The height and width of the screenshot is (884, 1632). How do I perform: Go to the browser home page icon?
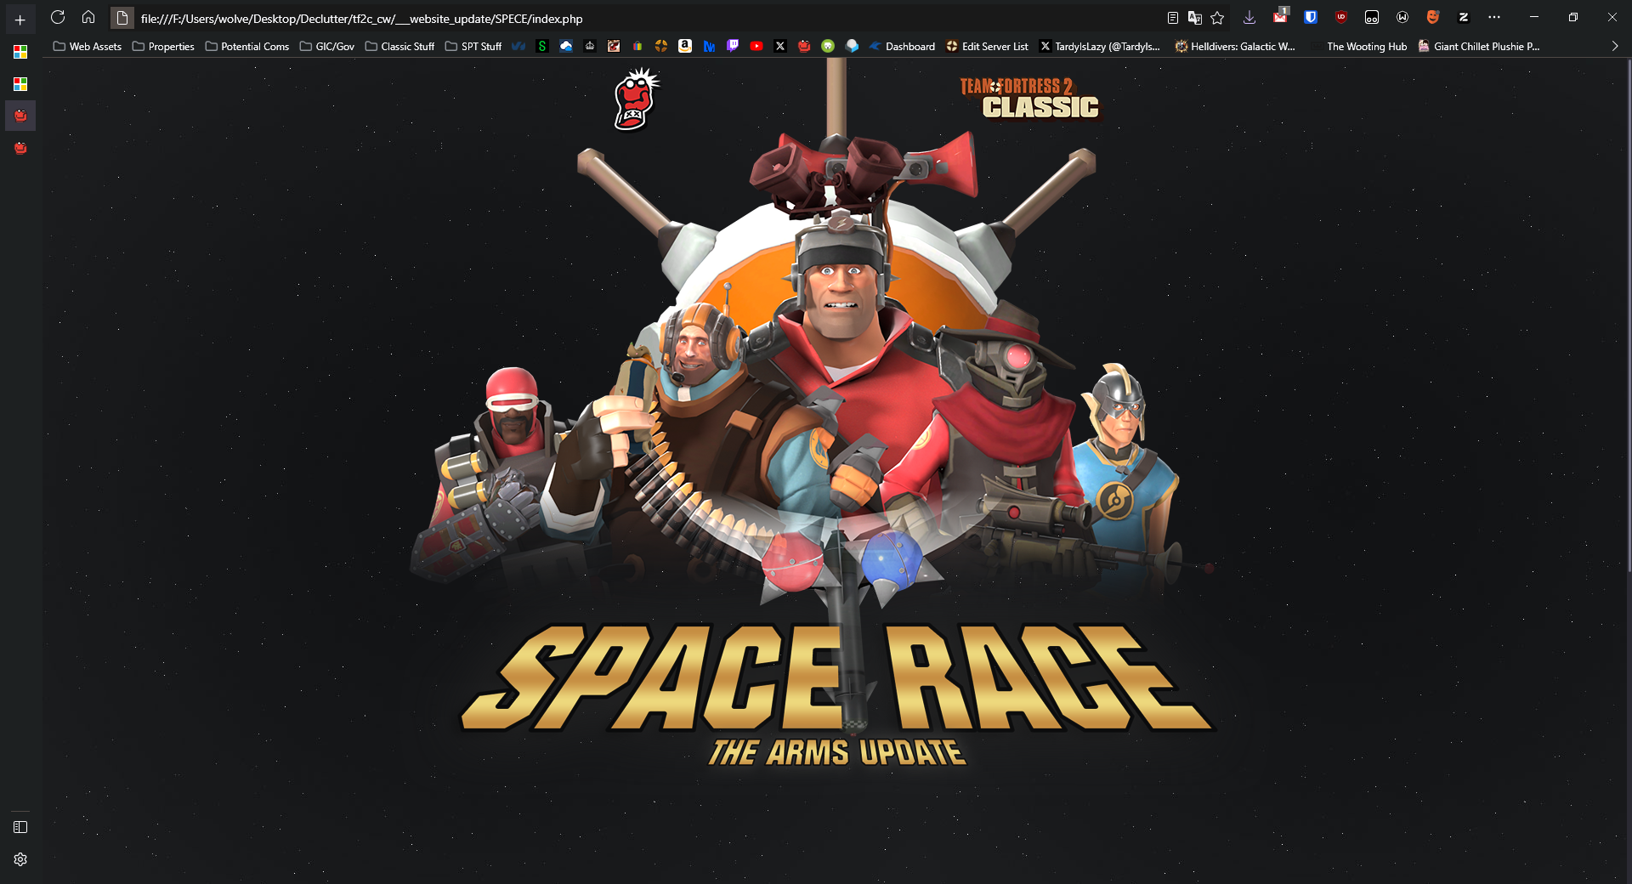click(x=88, y=17)
